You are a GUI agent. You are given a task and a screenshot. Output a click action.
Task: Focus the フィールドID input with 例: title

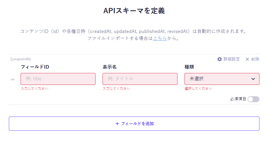click(58, 79)
